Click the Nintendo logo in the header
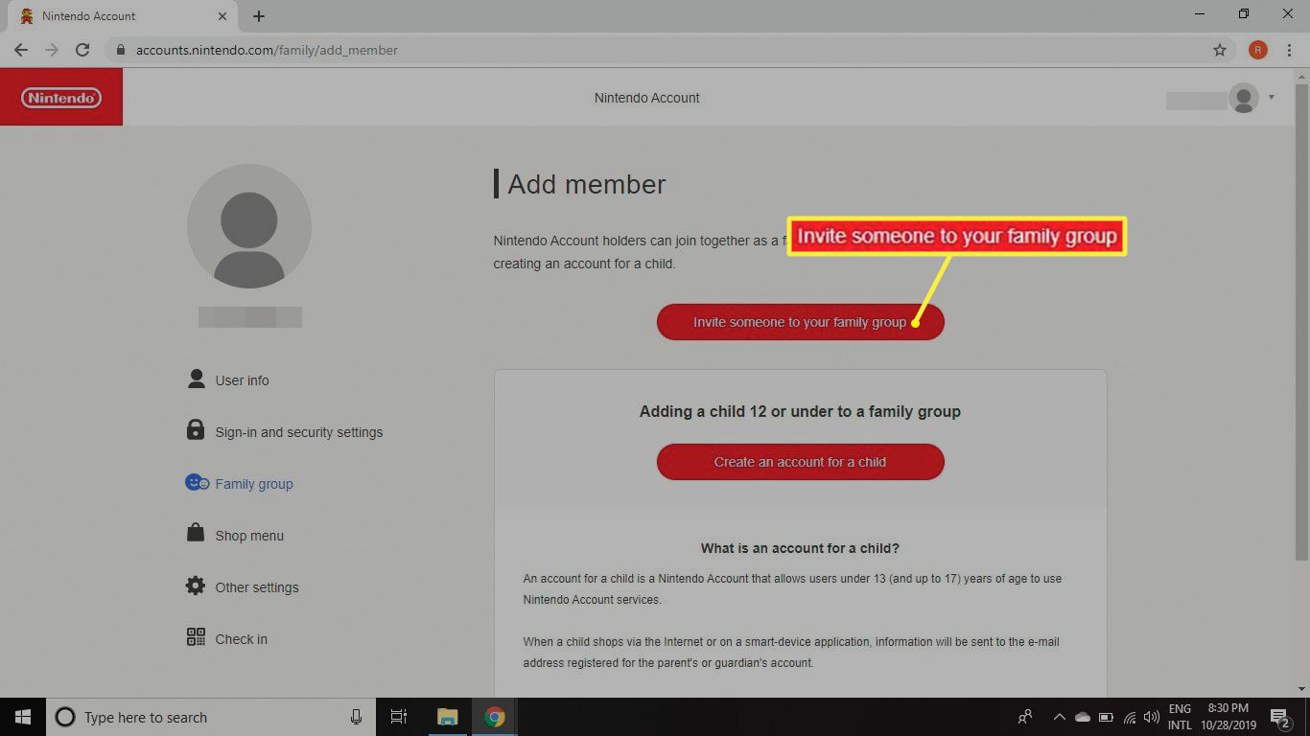 [61, 98]
